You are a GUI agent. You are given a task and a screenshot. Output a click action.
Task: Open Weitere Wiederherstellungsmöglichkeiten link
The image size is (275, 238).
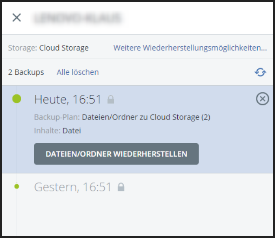(190, 48)
